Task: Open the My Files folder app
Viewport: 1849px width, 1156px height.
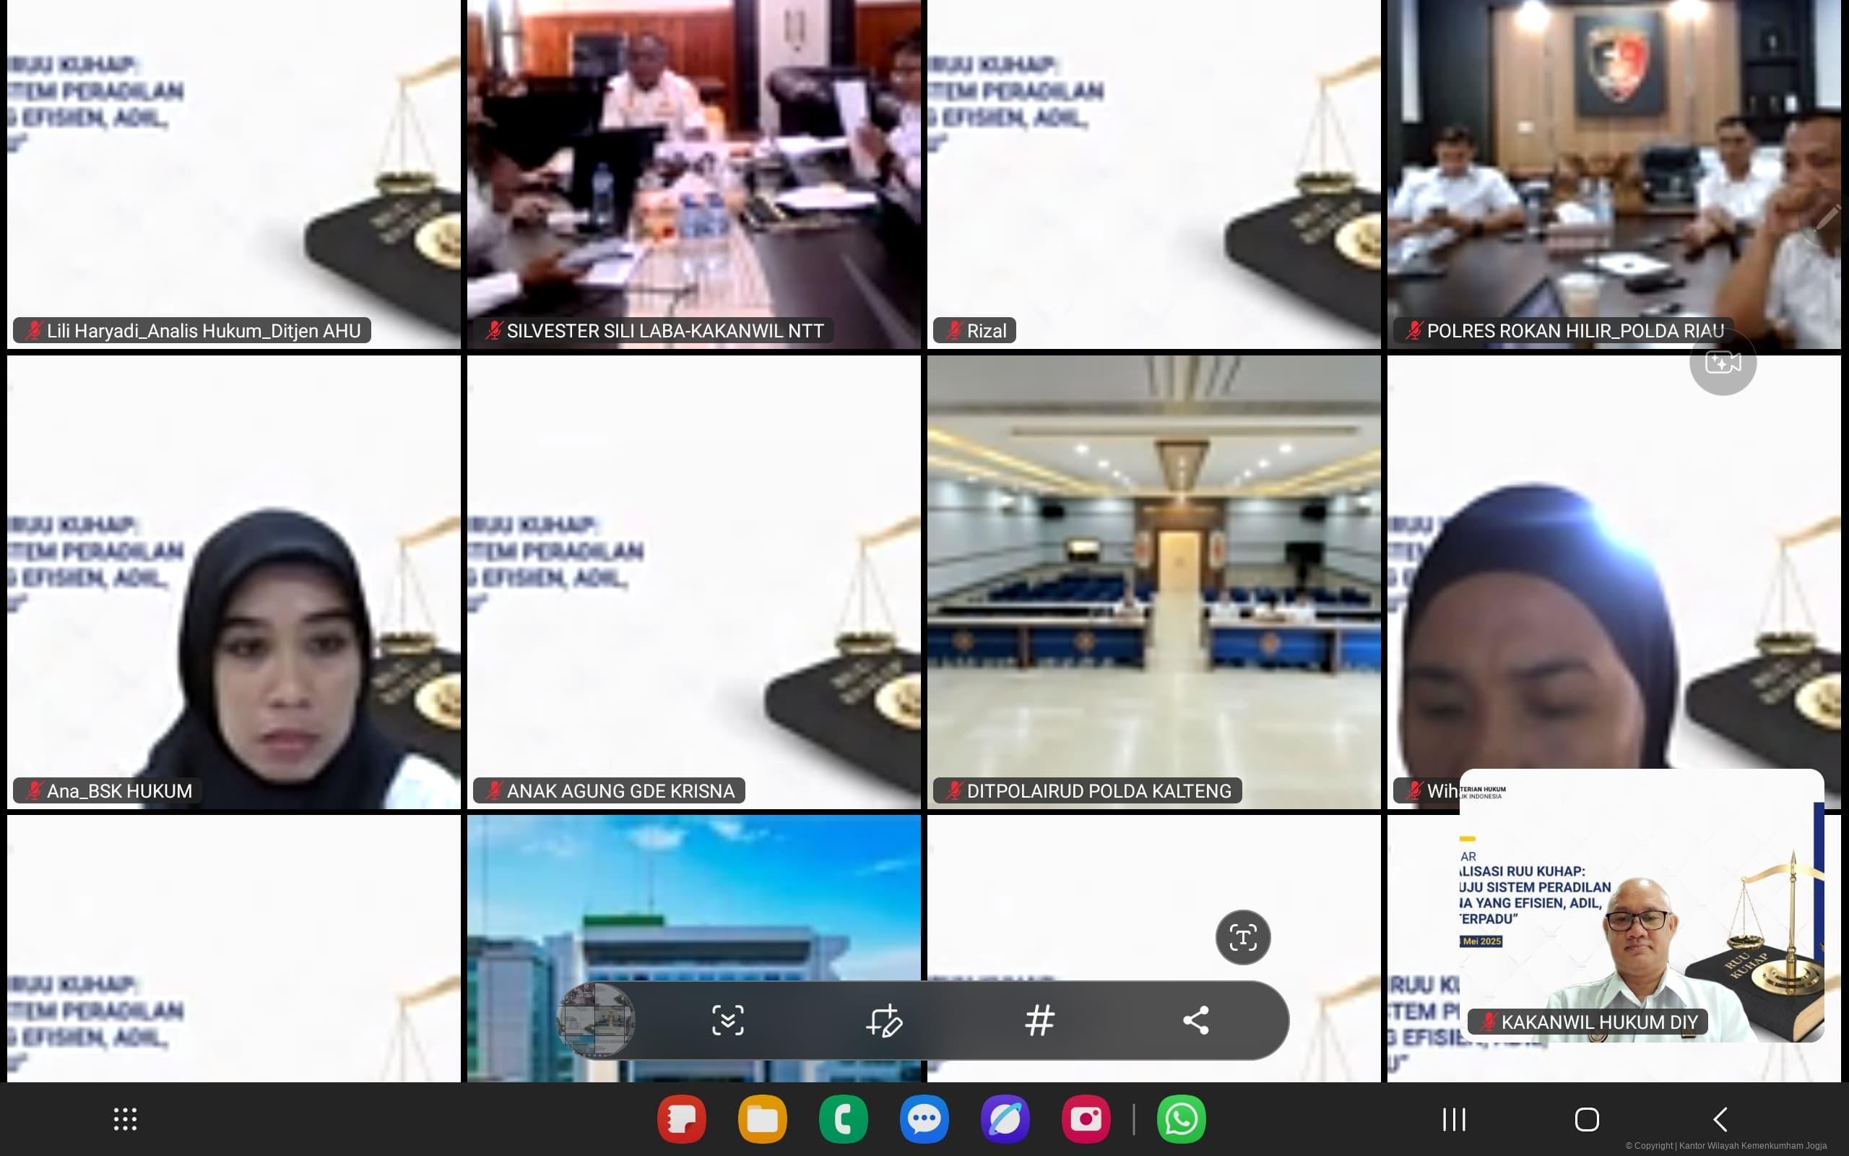Action: click(x=762, y=1119)
